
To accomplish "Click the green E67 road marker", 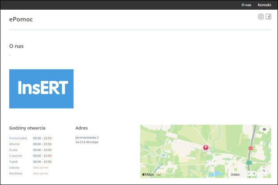I will 249,162.
